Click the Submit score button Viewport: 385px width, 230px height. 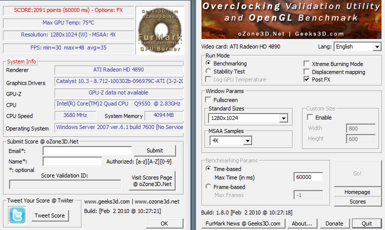click(154, 150)
